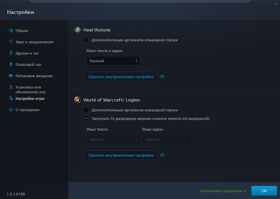Select the Друзья и чат section
This screenshot has width=280, height=199.
27,53
